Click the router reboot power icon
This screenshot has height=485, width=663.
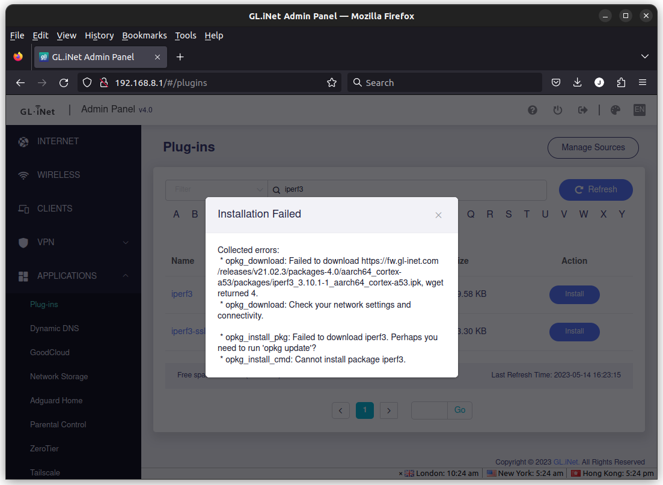tap(558, 110)
